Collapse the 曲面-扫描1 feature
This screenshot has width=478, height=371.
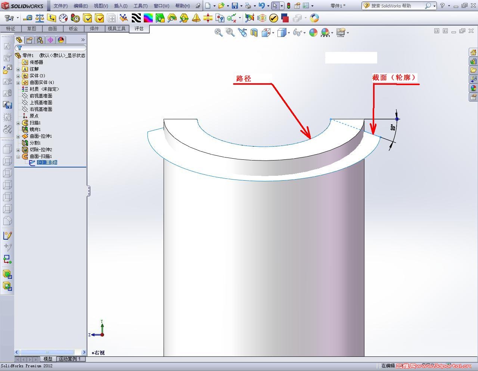(18, 156)
